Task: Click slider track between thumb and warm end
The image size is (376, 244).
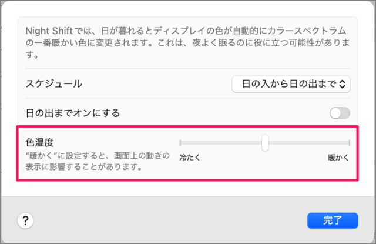Action: click(x=308, y=143)
